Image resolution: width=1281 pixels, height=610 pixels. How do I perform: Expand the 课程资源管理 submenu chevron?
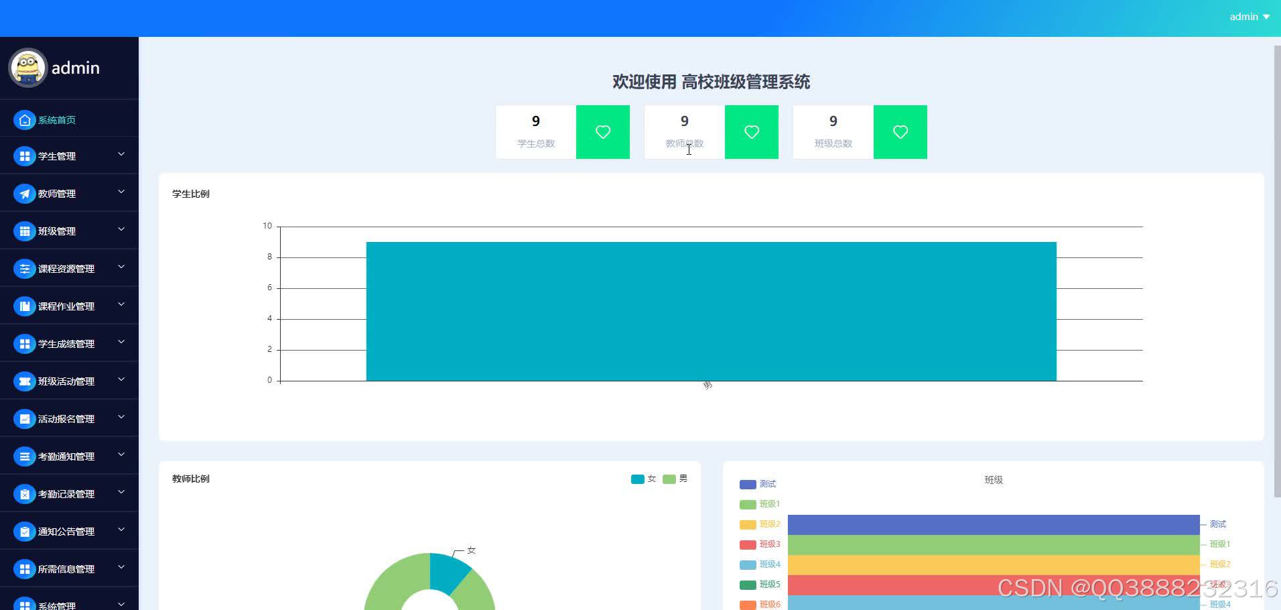(121, 267)
